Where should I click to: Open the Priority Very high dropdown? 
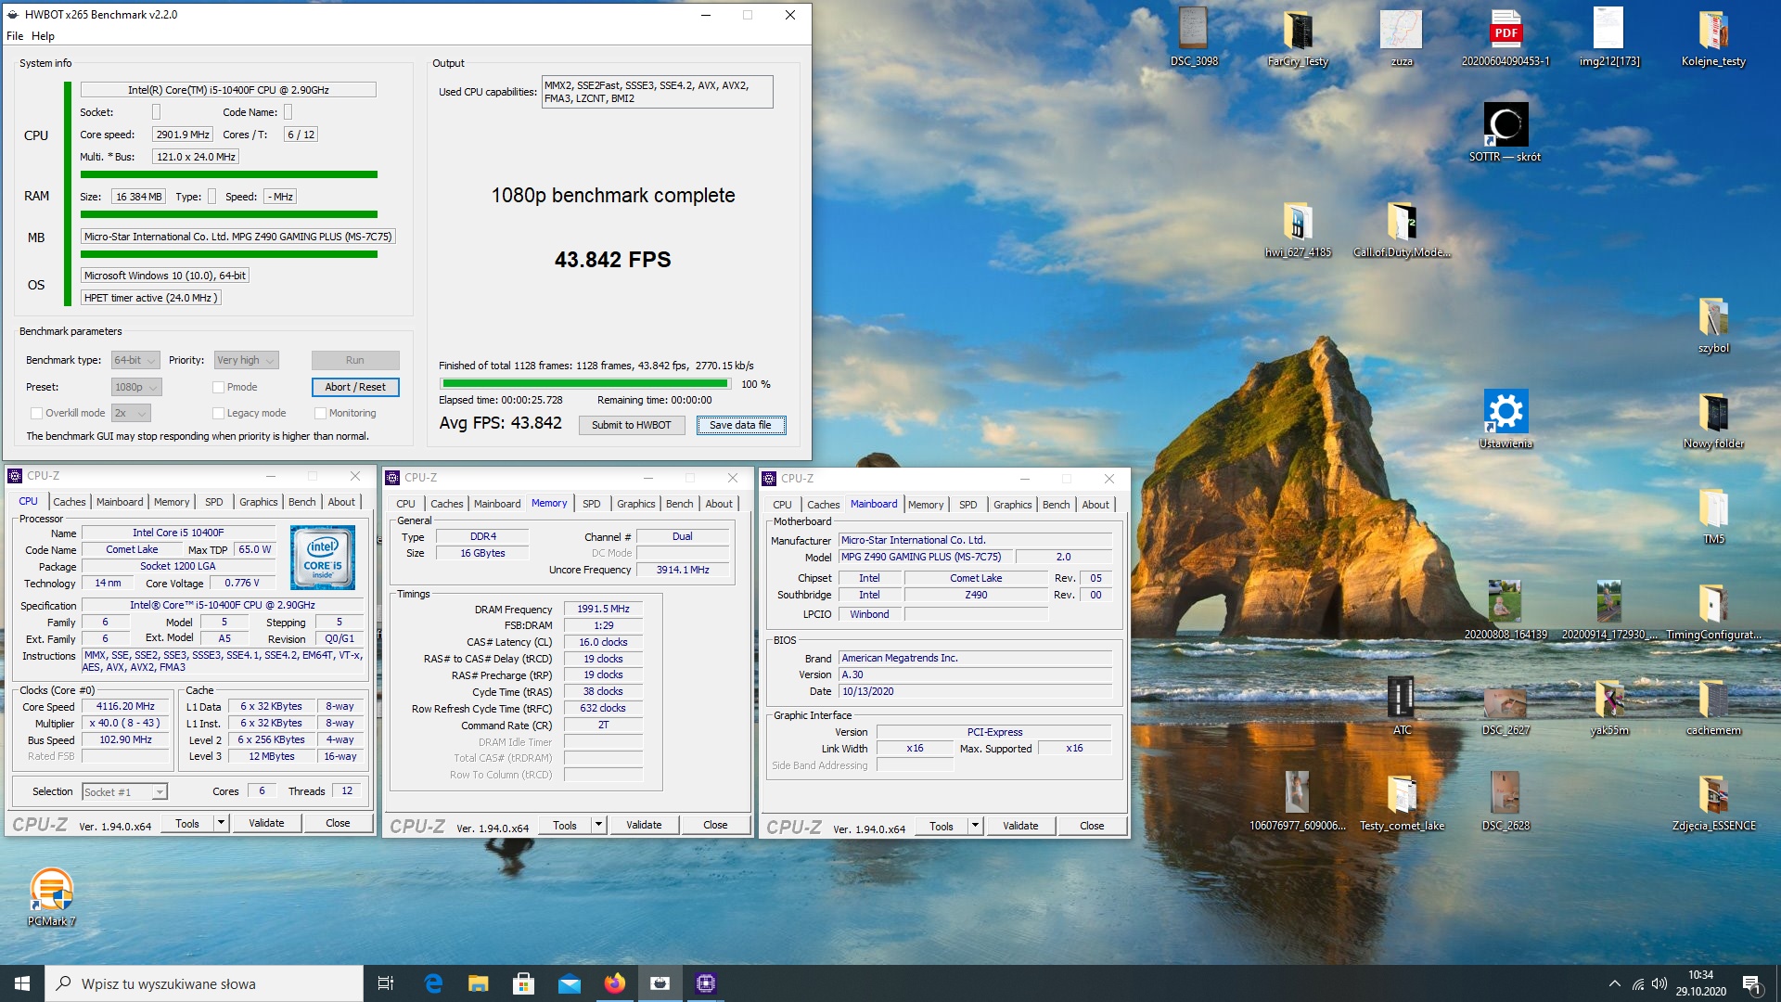coord(246,360)
